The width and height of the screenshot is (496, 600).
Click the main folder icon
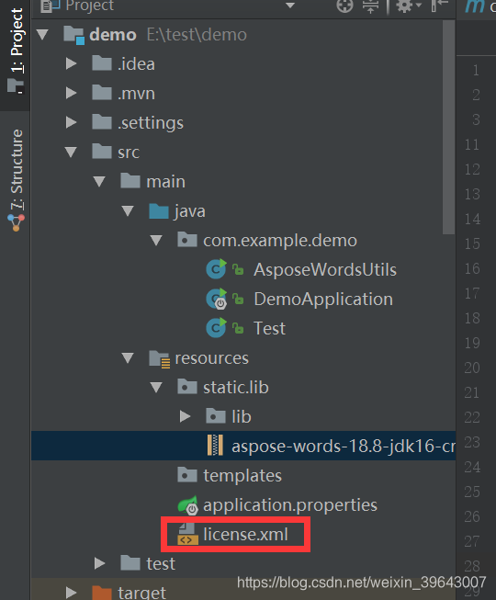(130, 181)
